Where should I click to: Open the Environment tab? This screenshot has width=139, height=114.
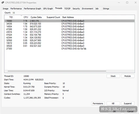tap(87, 8)
